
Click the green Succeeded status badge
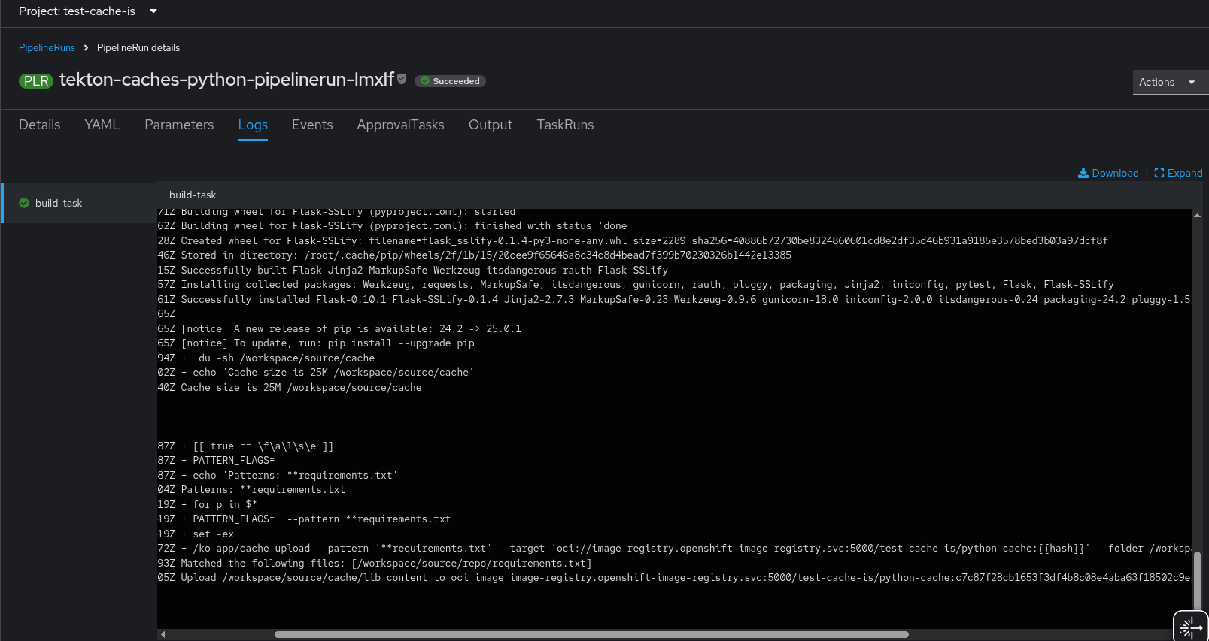pyautogui.click(x=450, y=81)
